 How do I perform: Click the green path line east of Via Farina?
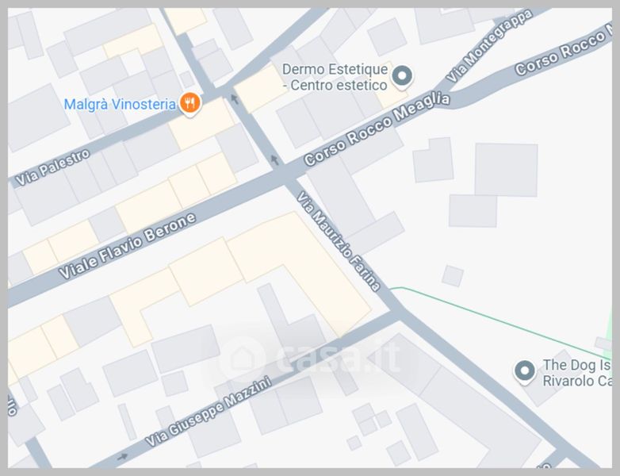pos(500,321)
